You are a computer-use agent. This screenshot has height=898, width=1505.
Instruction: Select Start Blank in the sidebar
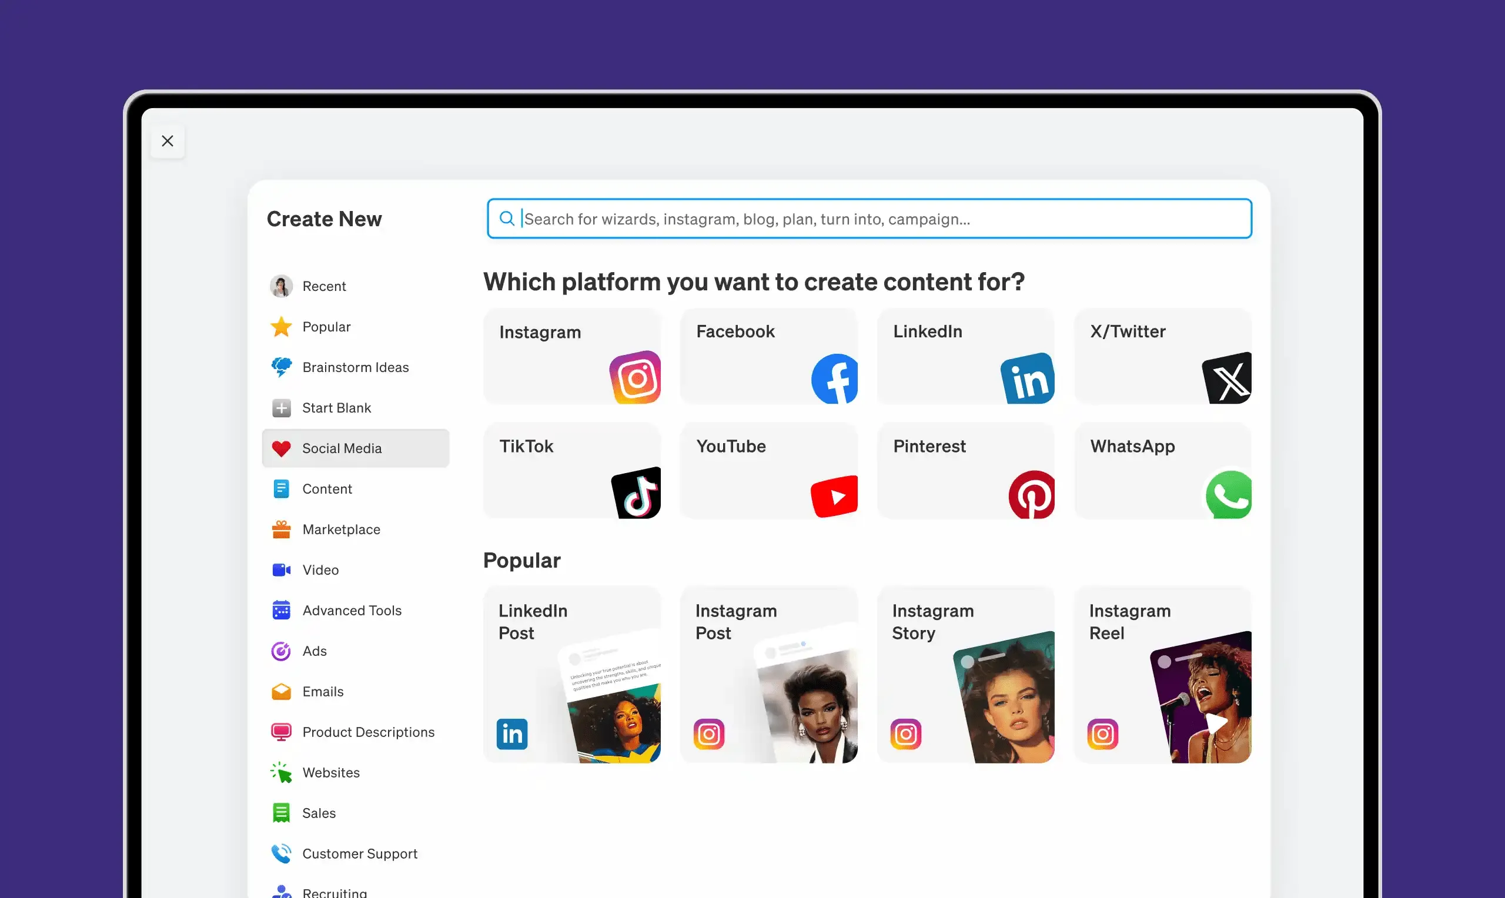[336, 408]
